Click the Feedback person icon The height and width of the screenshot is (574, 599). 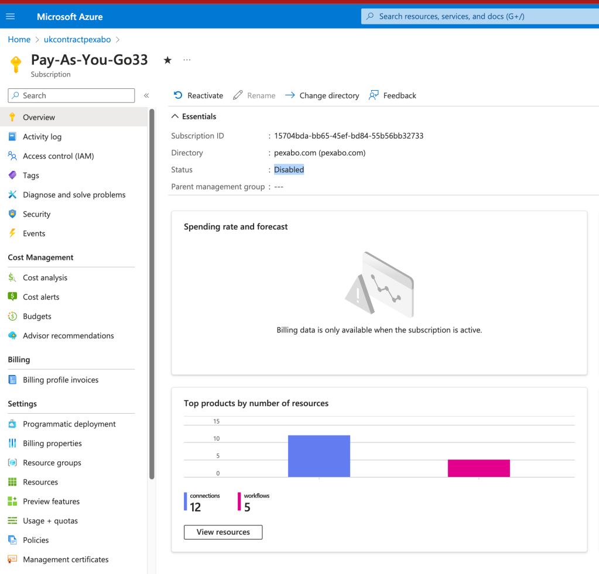coord(373,95)
